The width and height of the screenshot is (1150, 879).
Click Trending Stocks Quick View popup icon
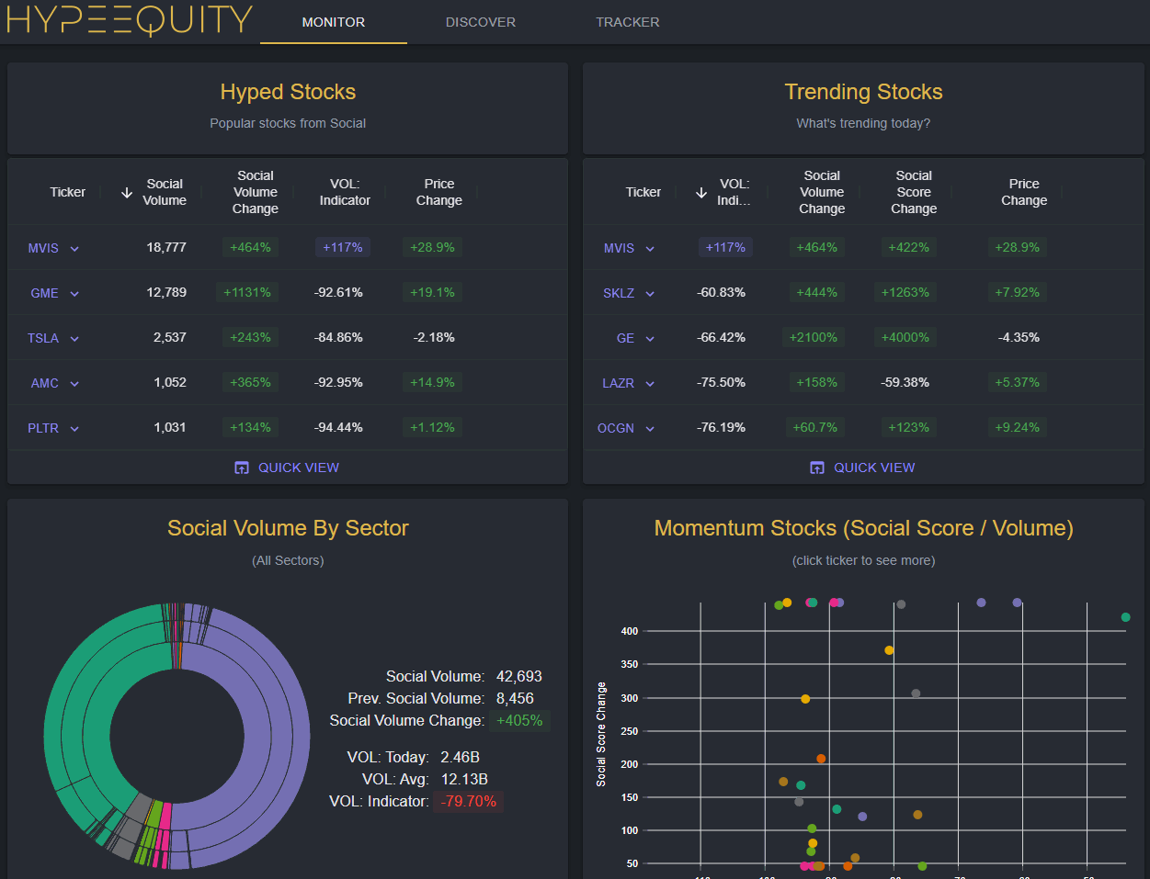click(817, 468)
